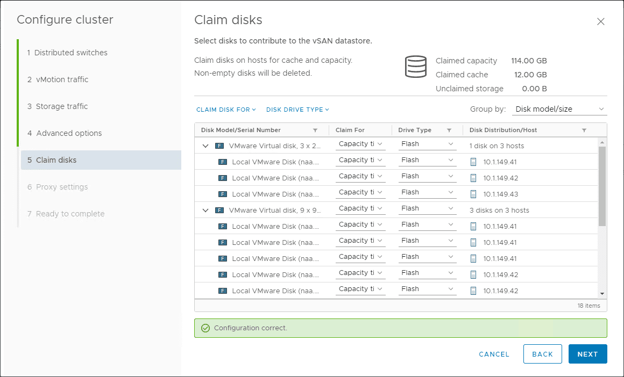Click the Disk Distribution/Host filter icon

tap(584, 130)
